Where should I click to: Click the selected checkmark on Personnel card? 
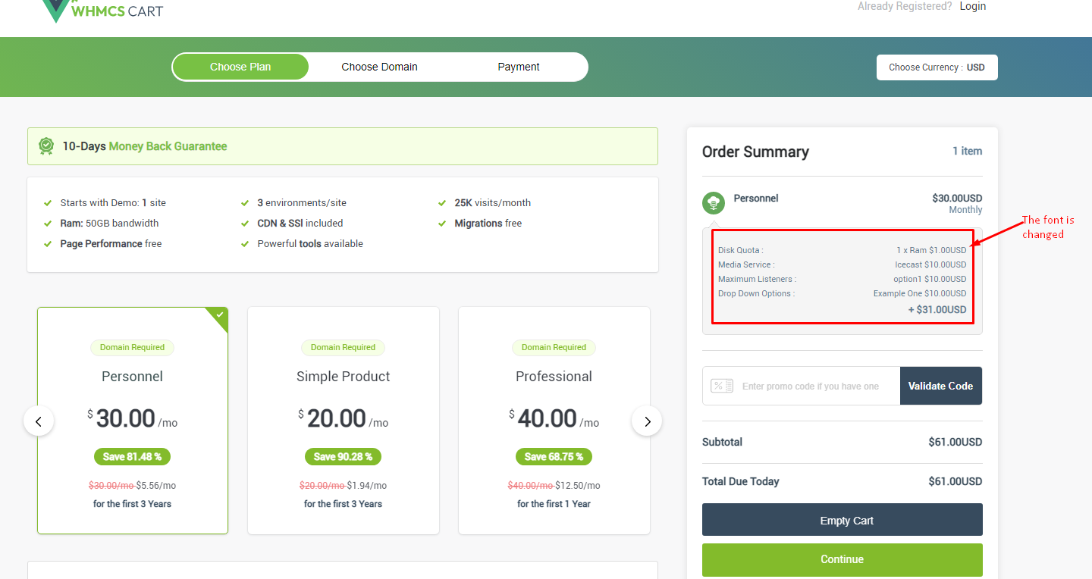[x=220, y=315]
